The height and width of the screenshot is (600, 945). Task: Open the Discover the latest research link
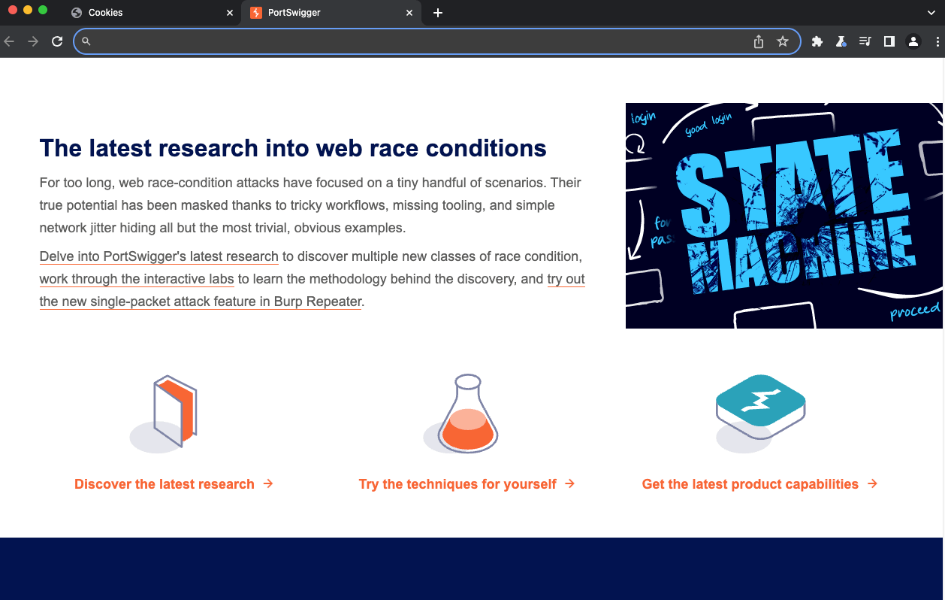(x=174, y=484)
